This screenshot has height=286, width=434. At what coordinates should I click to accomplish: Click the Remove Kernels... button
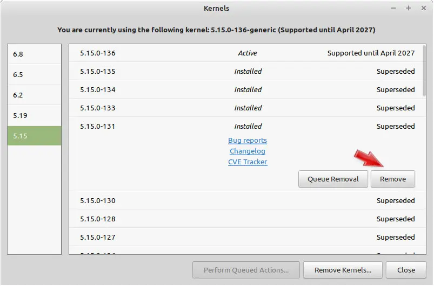pyautogui.click(x=343, y=270)
